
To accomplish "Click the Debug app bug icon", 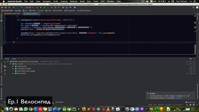I will [x=44, y=7].
